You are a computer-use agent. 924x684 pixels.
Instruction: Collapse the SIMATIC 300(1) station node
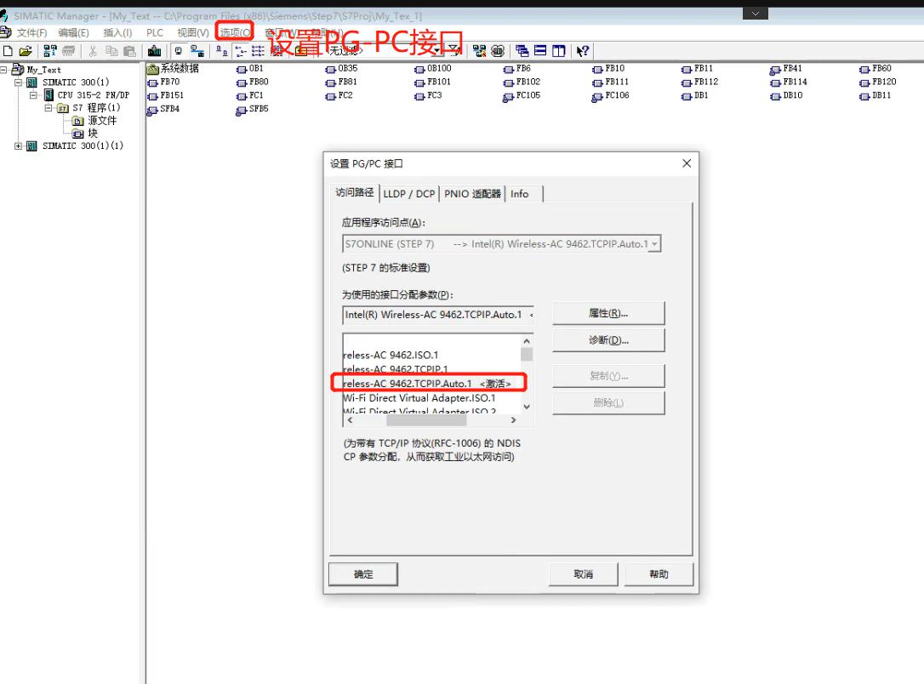18,83
